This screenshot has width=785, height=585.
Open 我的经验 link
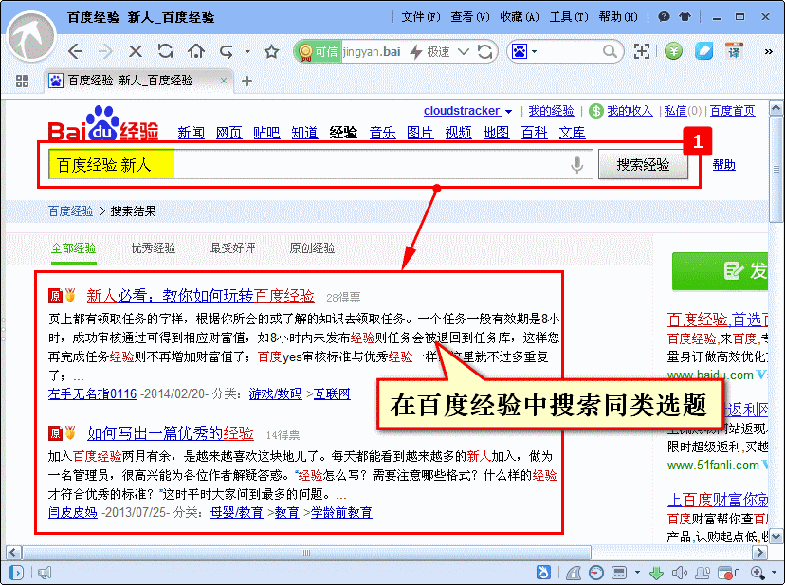(551, 111)
